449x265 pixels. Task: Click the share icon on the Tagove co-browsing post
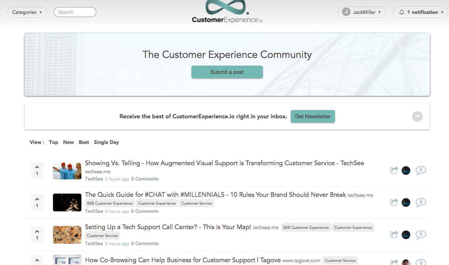394,263
